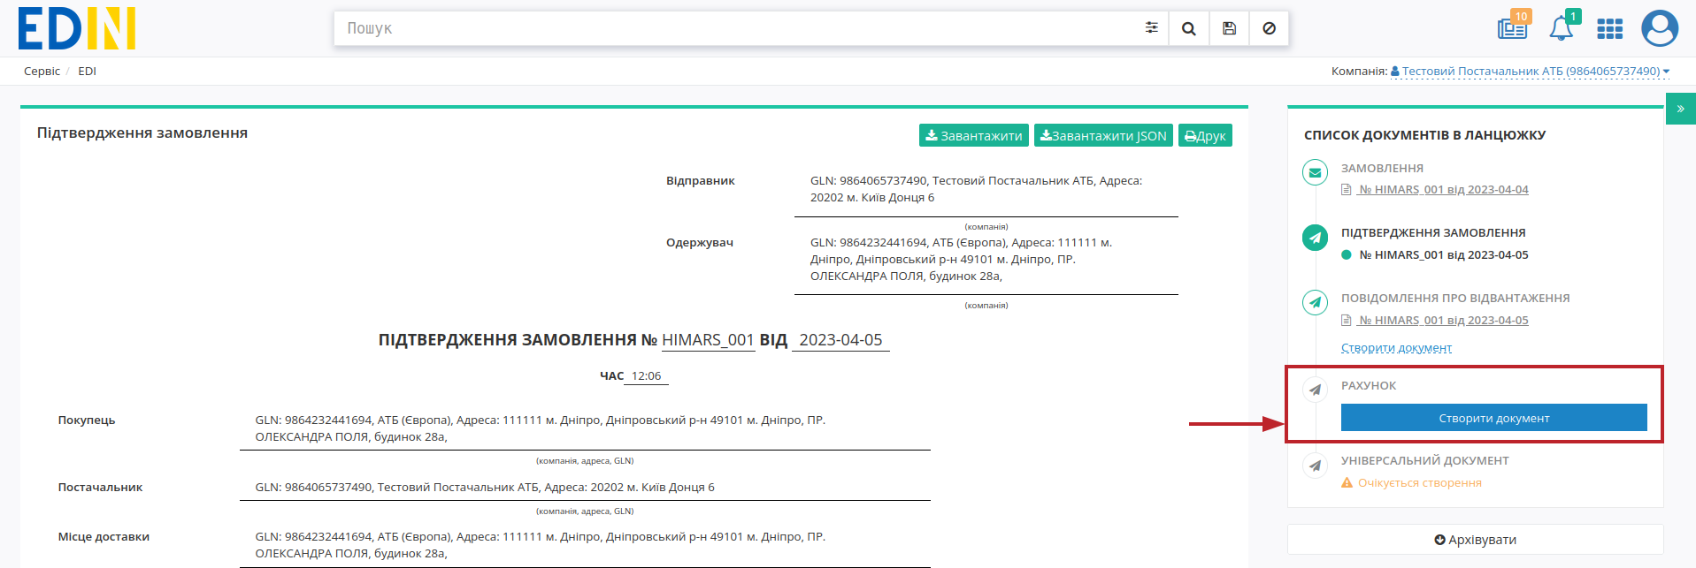Click the Підтвердження замовлення page title
Screen dimensions: 1696x568
(x=142, y=133)
